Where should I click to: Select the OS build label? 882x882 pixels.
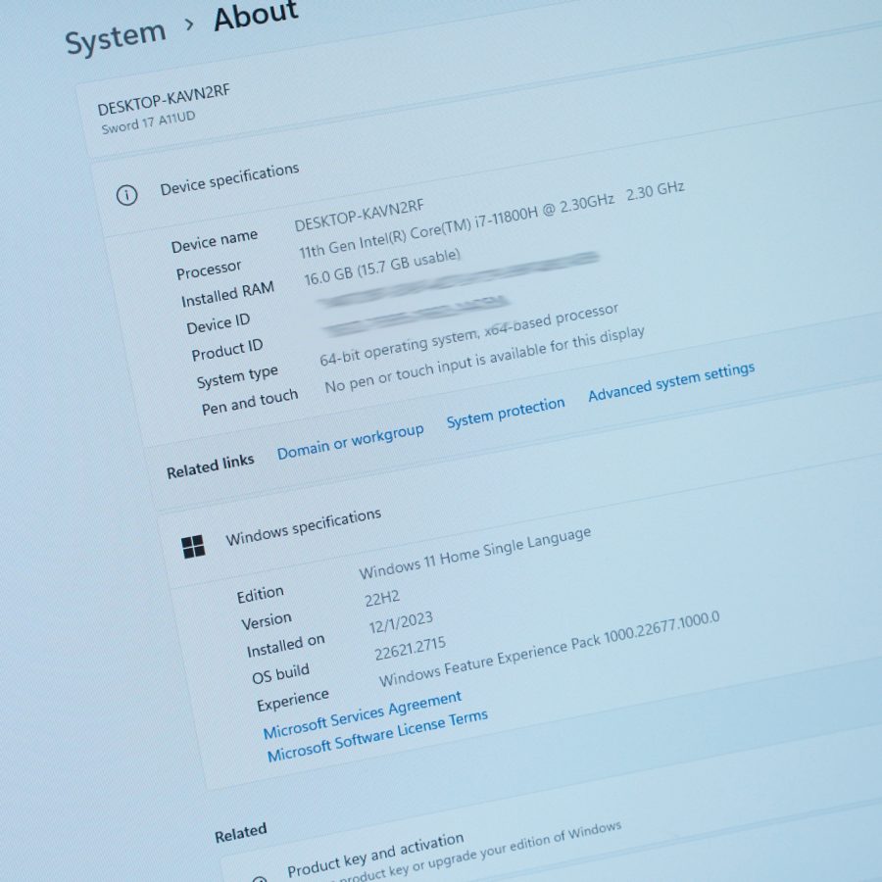[x=280, y=674]
